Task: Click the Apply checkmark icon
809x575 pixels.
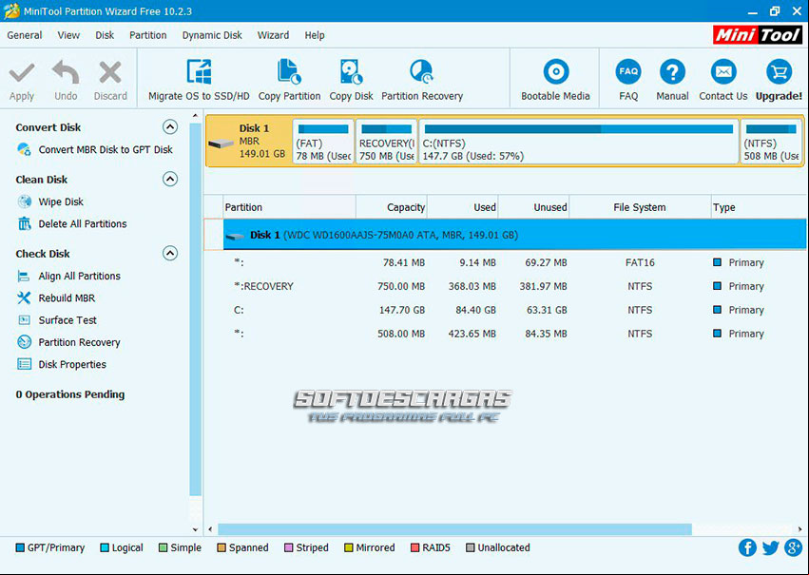Action: click(22, 73)
